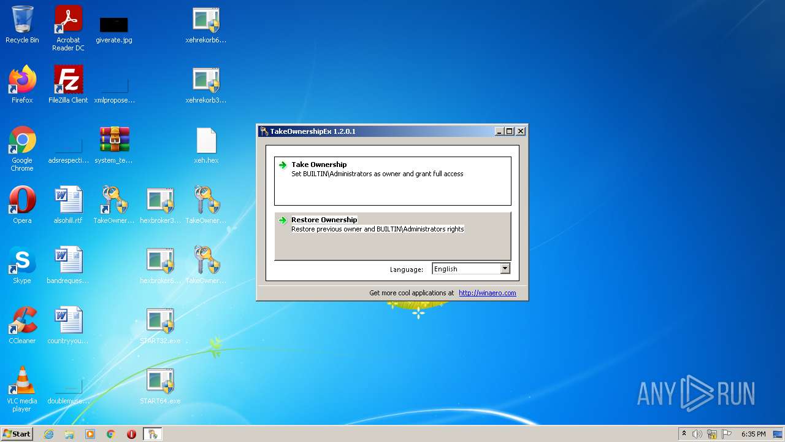Select the bandreques Word document icon
785x442 pixels.
click(x=68, y=265)
